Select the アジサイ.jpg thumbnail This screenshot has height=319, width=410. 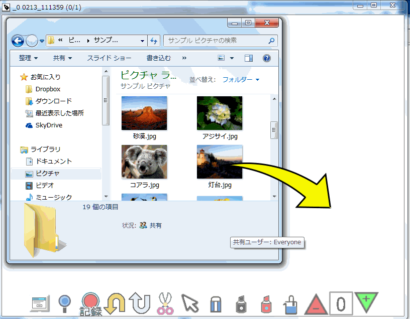click(220, 113)
